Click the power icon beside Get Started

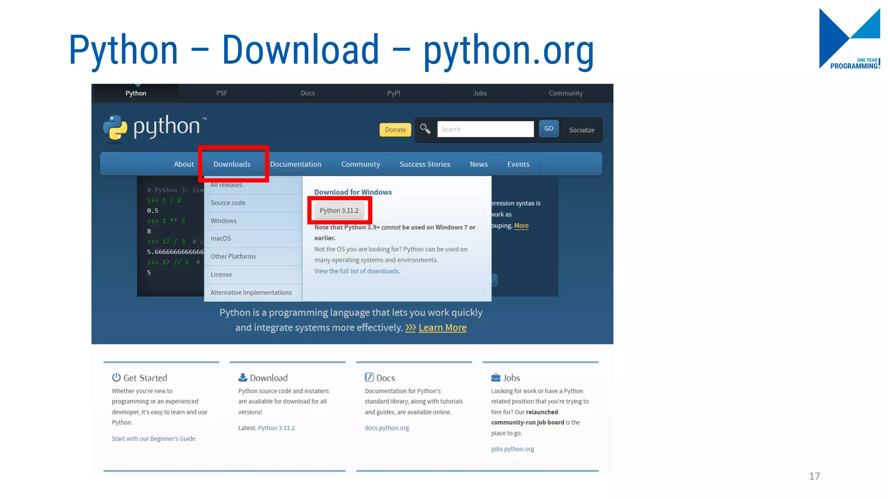[116, 377]
